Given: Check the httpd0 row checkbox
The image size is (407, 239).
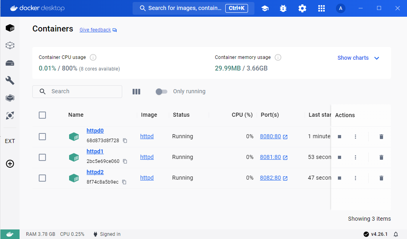Looking at the screenshot, I should (x=42, y=137).
